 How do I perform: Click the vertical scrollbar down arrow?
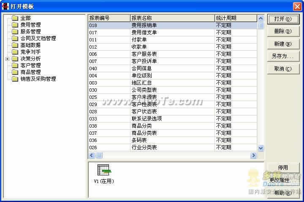(x=261, y=148)
